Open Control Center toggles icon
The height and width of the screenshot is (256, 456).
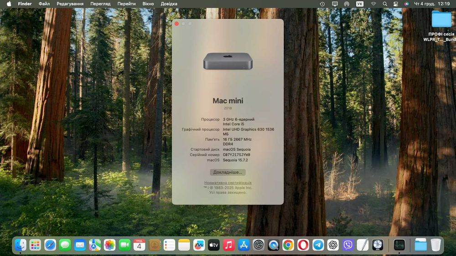coord(396,4)
